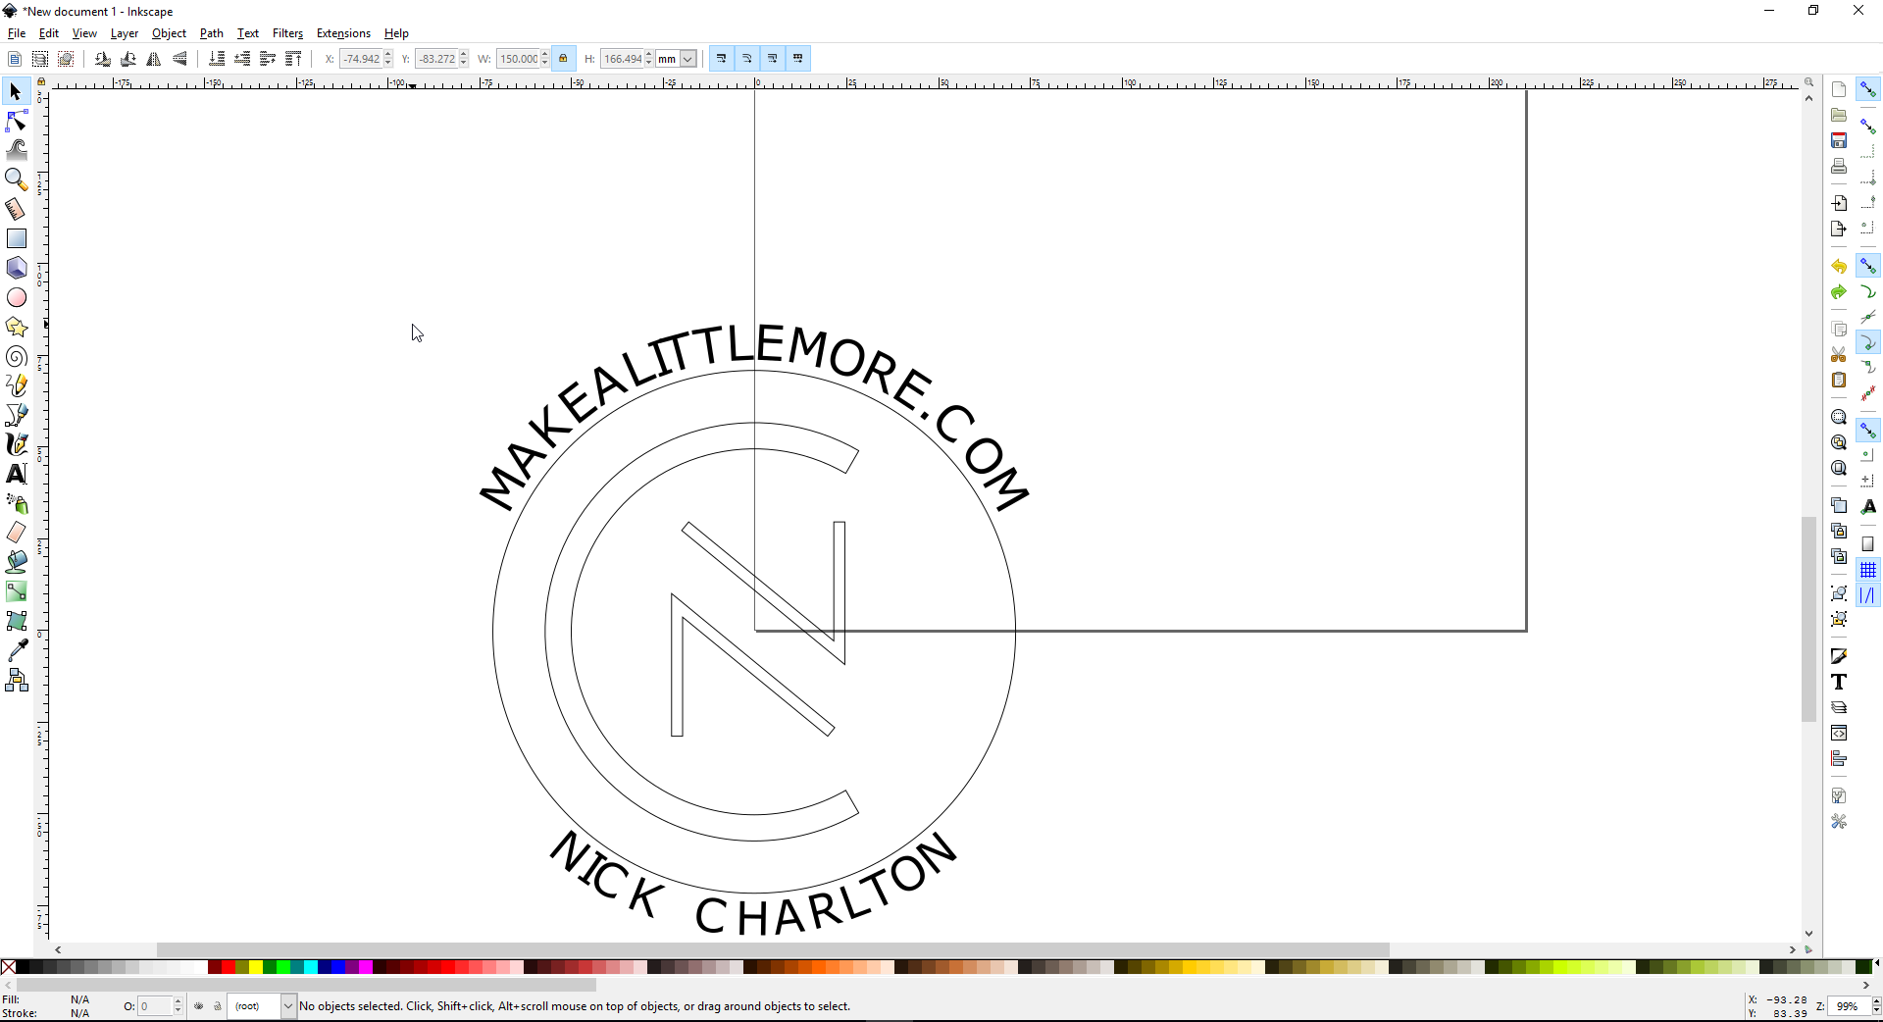Open the Extensions menu

(x=343, y=33)
